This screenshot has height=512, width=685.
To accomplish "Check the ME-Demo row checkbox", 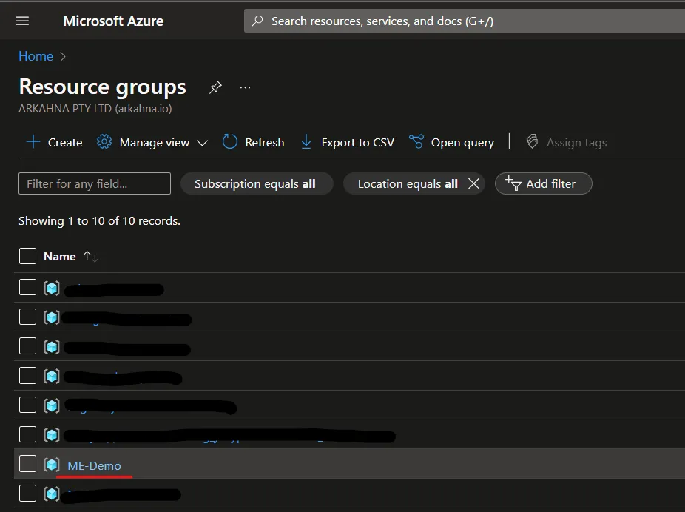I will click(x=27, y=463).
